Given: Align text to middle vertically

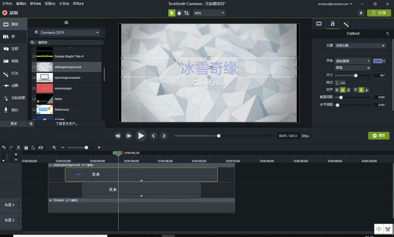Looking at the screenshot, I should click(361, 90).
